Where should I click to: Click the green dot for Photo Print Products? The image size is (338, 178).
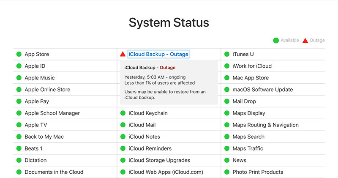coord(227,172)
